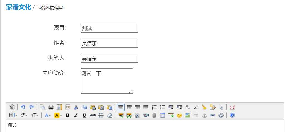Screen dimensions: 285x132
Task: Open the 家谱文化 breadcrumb link
Action: tap(18, 7)
